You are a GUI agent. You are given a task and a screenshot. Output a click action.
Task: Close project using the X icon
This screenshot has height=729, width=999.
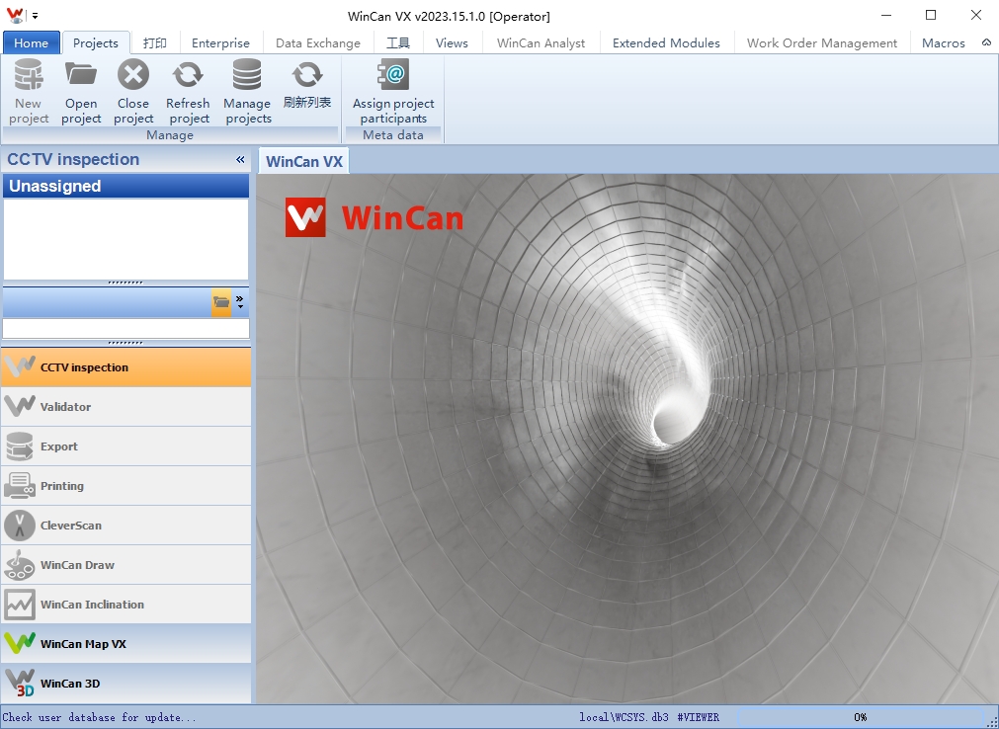point(133,91)
